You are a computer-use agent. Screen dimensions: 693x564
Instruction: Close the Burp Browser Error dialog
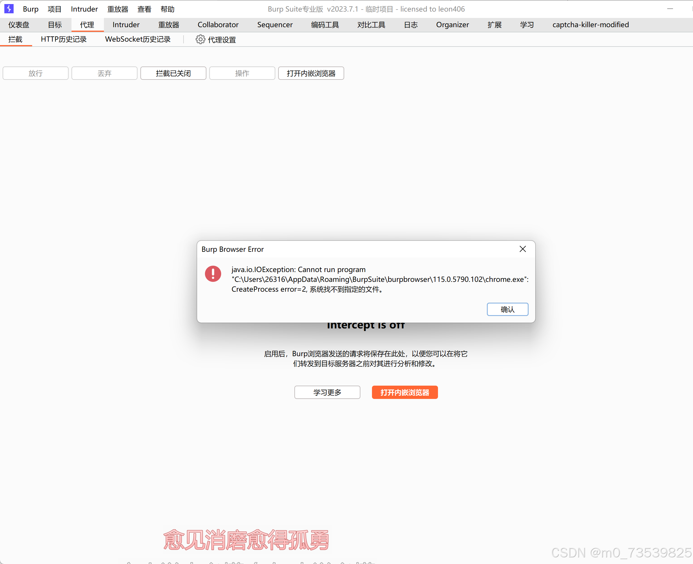(x=522, y=249)
